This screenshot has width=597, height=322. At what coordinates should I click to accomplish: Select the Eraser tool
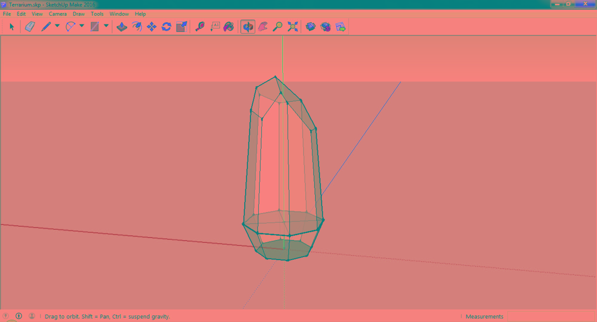point(30,27)
